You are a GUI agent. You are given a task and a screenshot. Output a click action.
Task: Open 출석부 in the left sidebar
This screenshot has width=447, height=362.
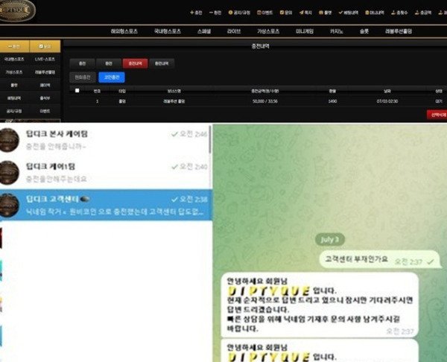tap(45, 98)
